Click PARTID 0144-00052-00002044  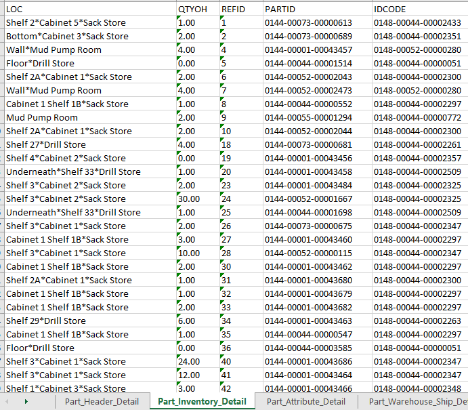pos(317,131)
